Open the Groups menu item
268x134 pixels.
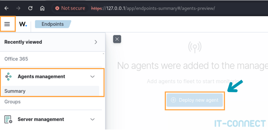[x=13, y=102]
